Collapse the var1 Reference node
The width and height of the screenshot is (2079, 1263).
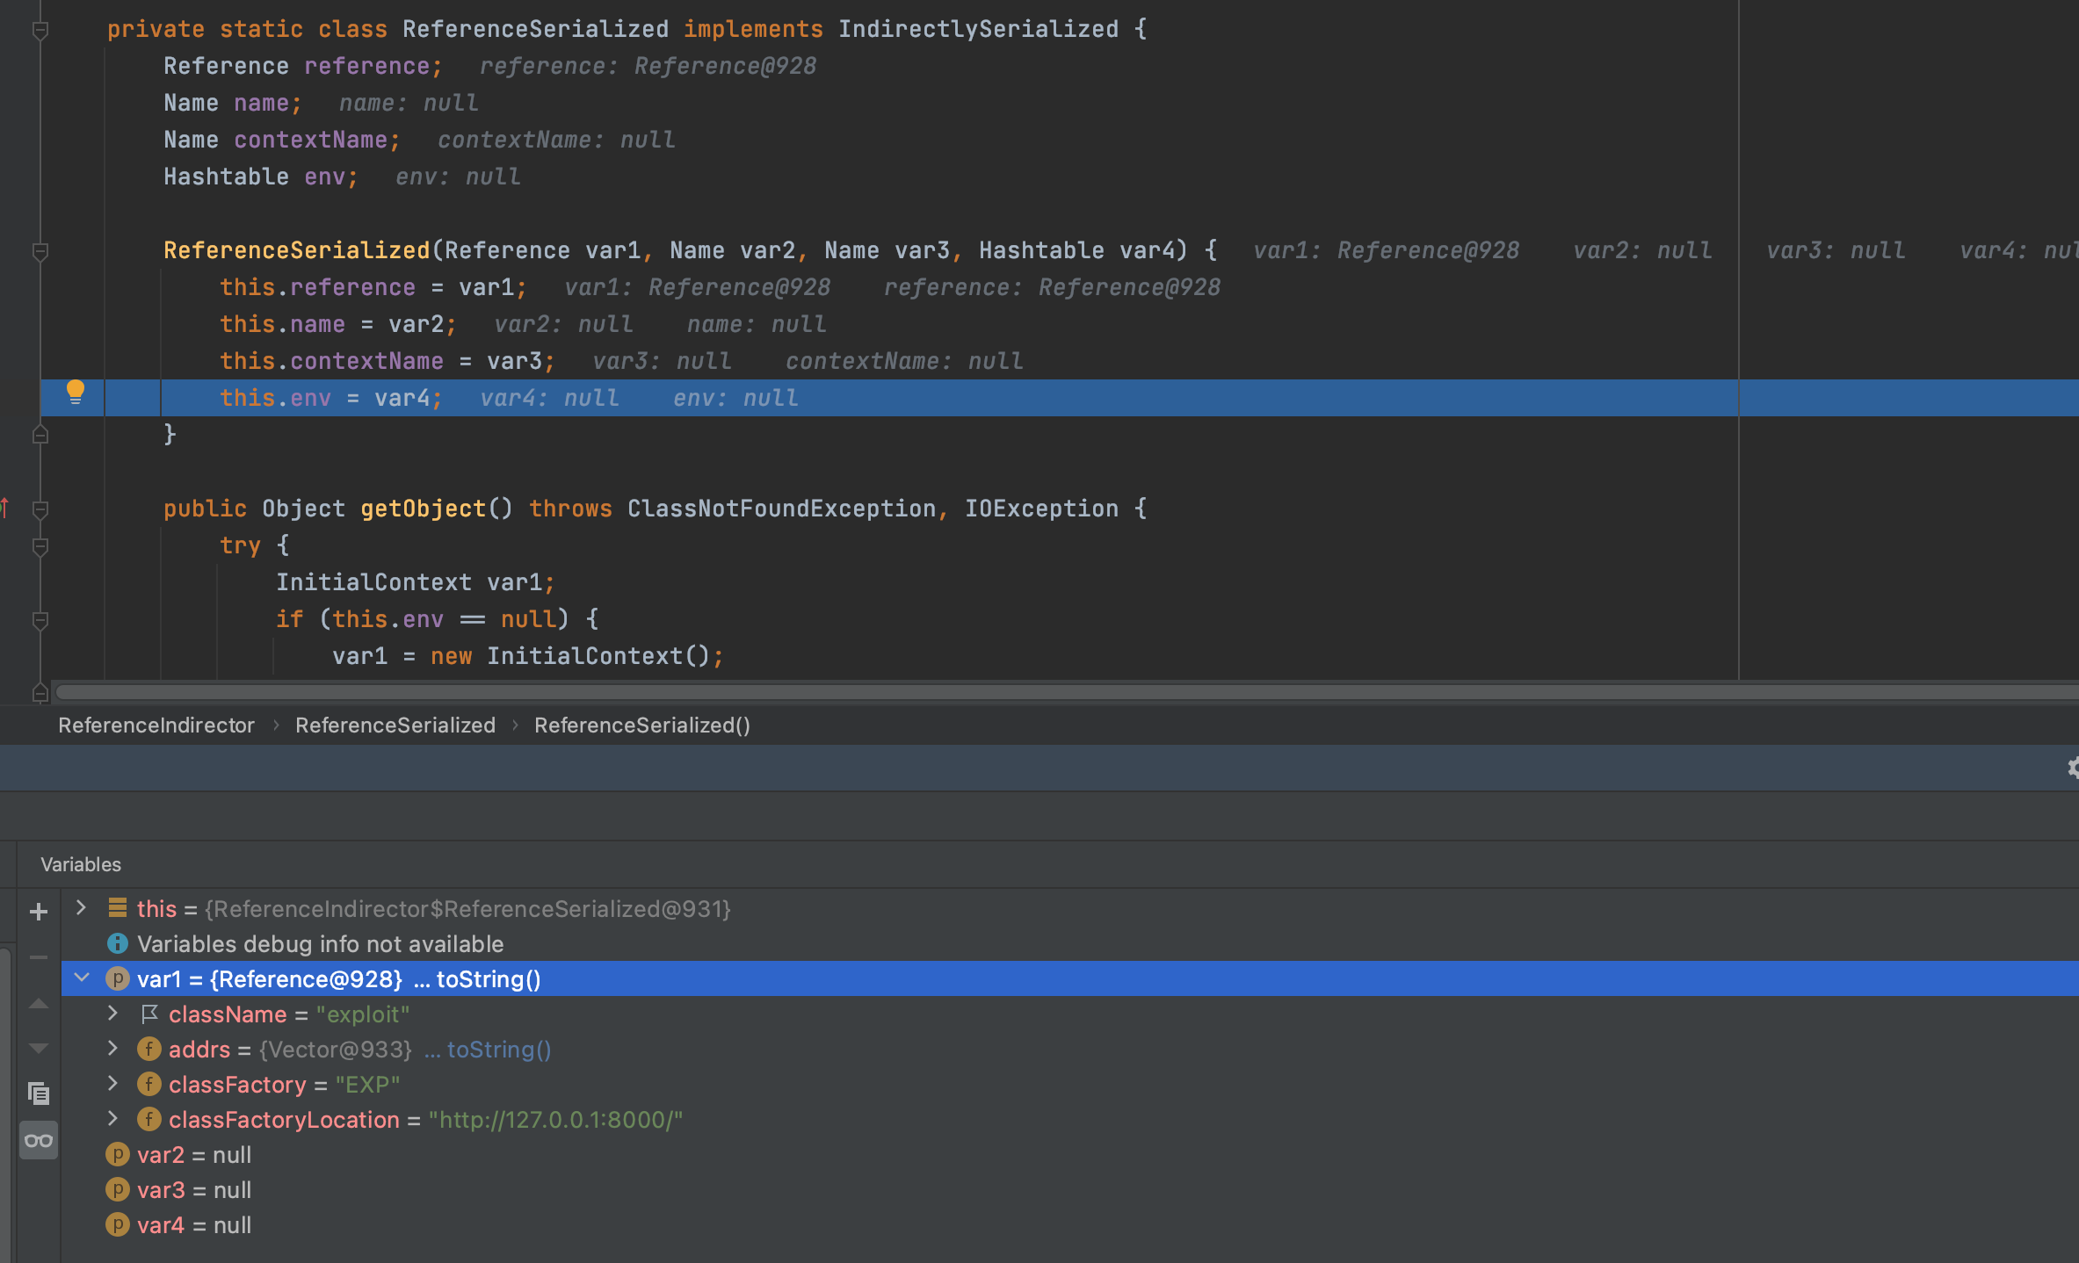(x=82, y=978)
